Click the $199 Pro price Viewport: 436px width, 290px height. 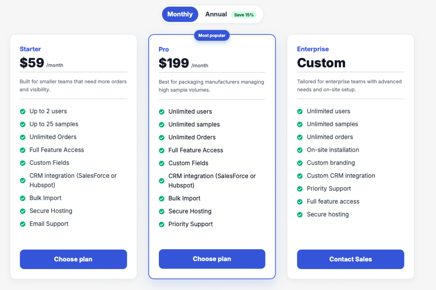coord(174,63)
